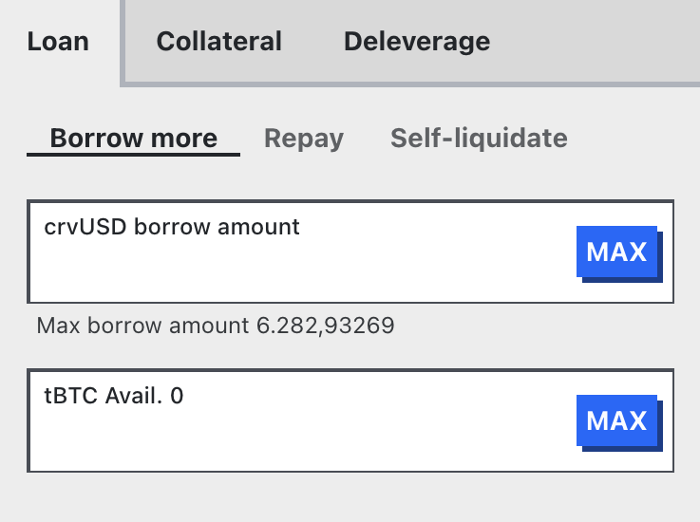Click the 'crvUSD borrow amount' field label
The height and width of the screenshot is (522, 700).
[x=172, y=227]
